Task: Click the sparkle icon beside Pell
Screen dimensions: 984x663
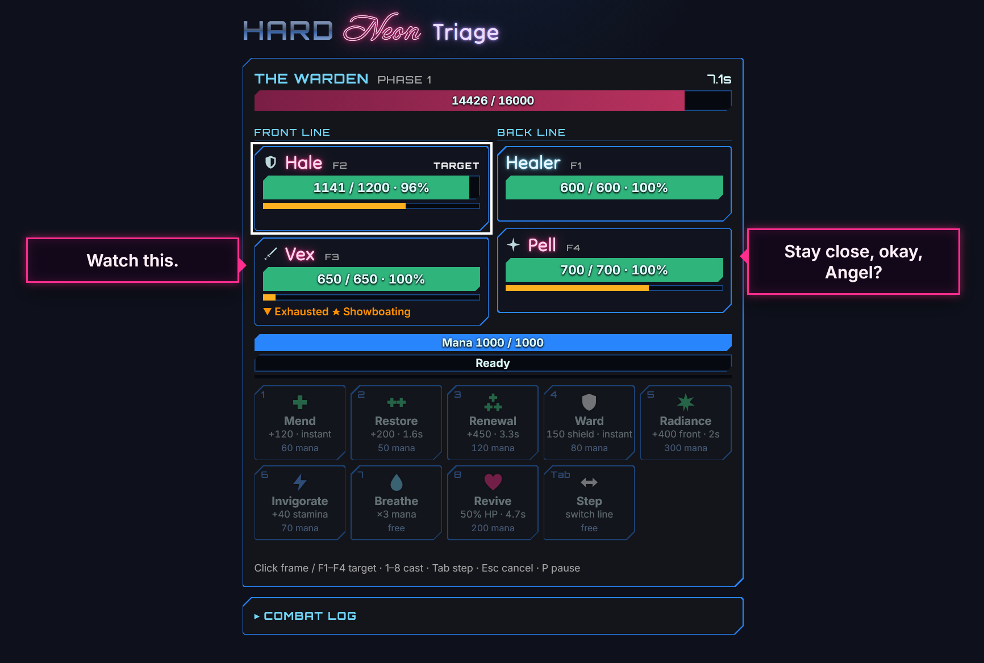Action: 514,245
